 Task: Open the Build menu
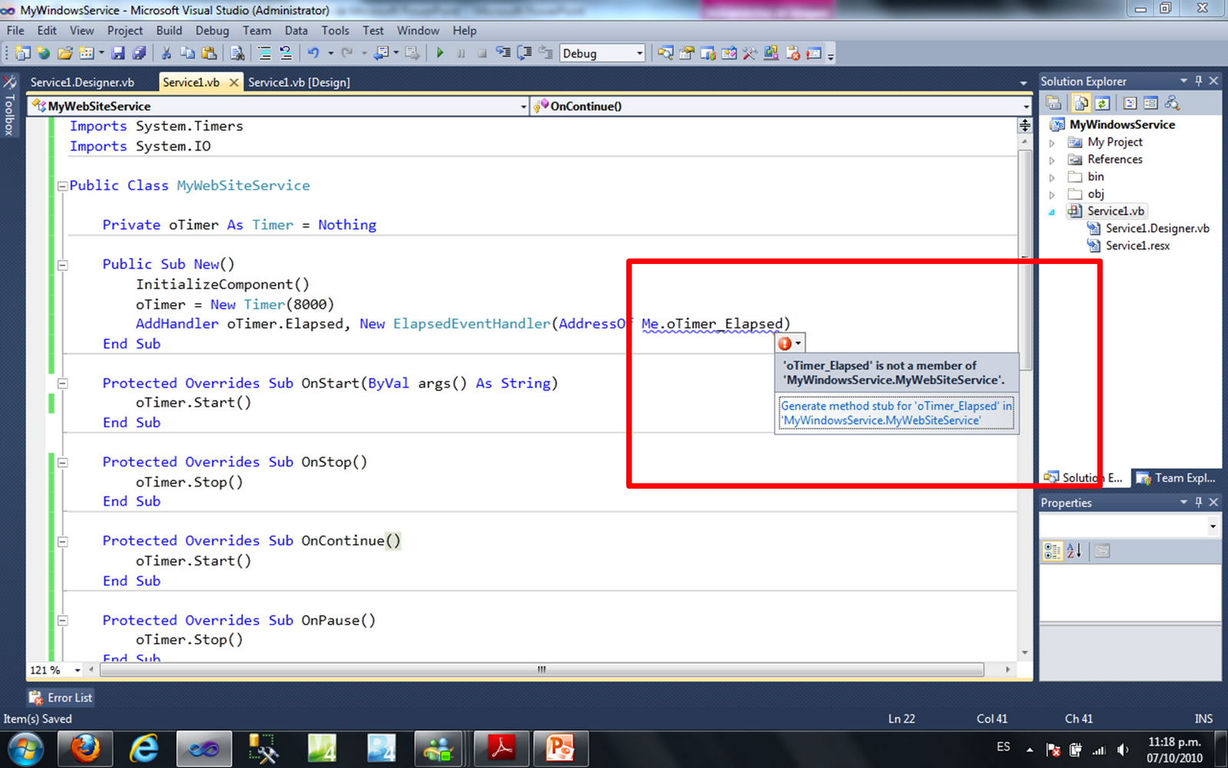coord(169,31)
